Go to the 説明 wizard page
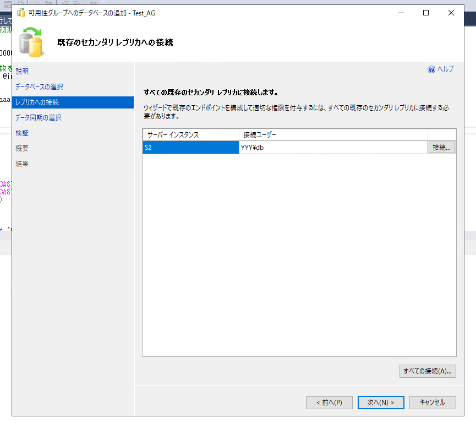The image size is (476, 423). (22, 71)
